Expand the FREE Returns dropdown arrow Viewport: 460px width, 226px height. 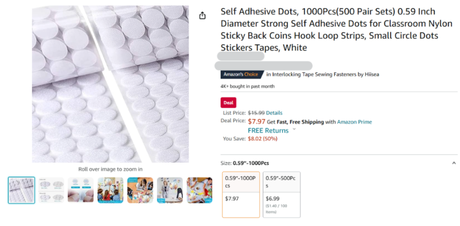coord(294,130)
